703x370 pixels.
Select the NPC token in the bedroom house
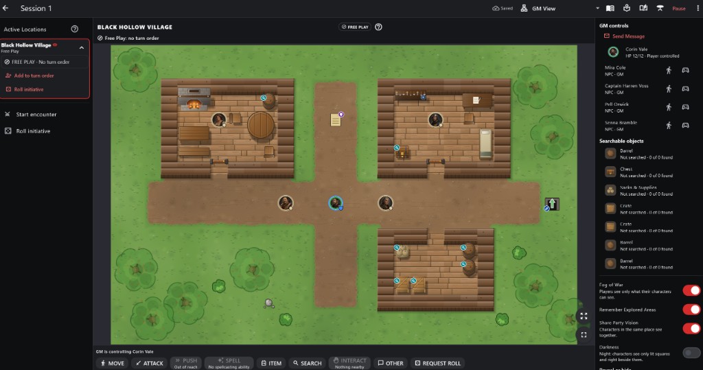point(435,119)
